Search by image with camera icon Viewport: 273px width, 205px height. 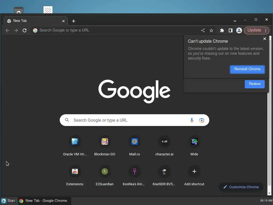[x=202, y=120]
